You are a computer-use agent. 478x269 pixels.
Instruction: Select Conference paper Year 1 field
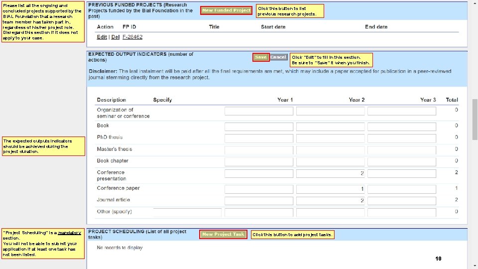click(259, 189)
